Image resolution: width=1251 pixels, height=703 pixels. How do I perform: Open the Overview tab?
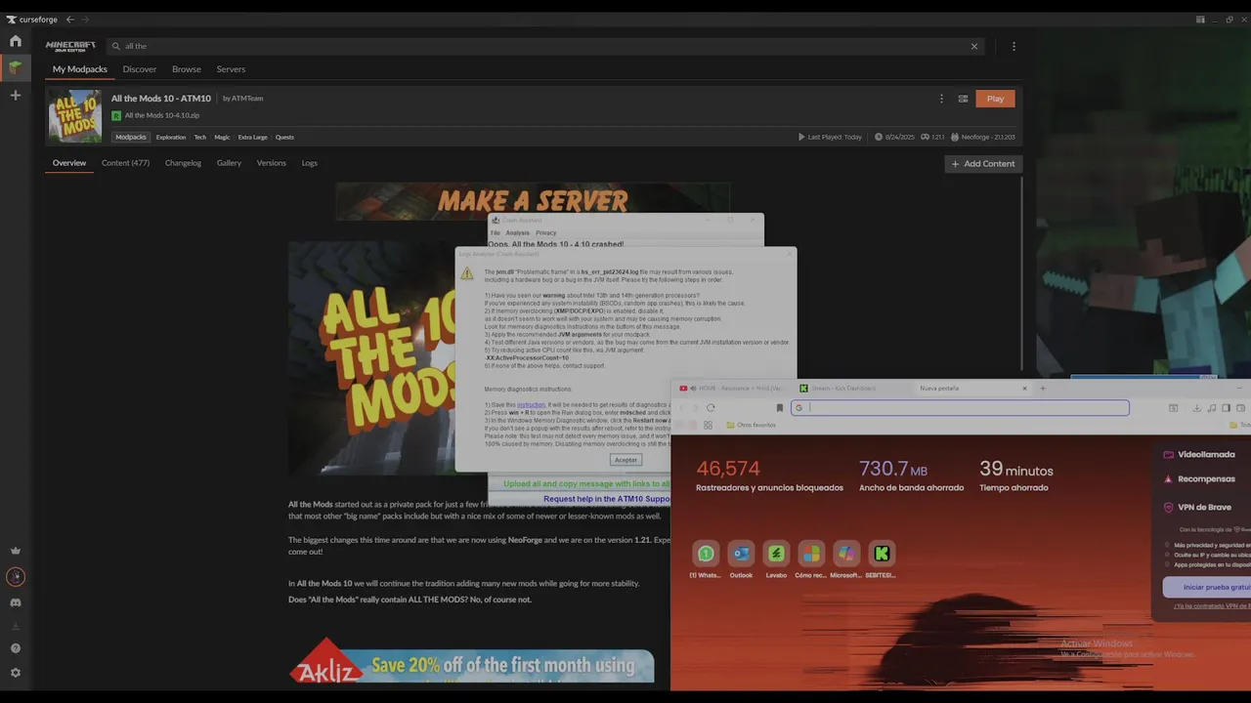[x=69, y=163]
